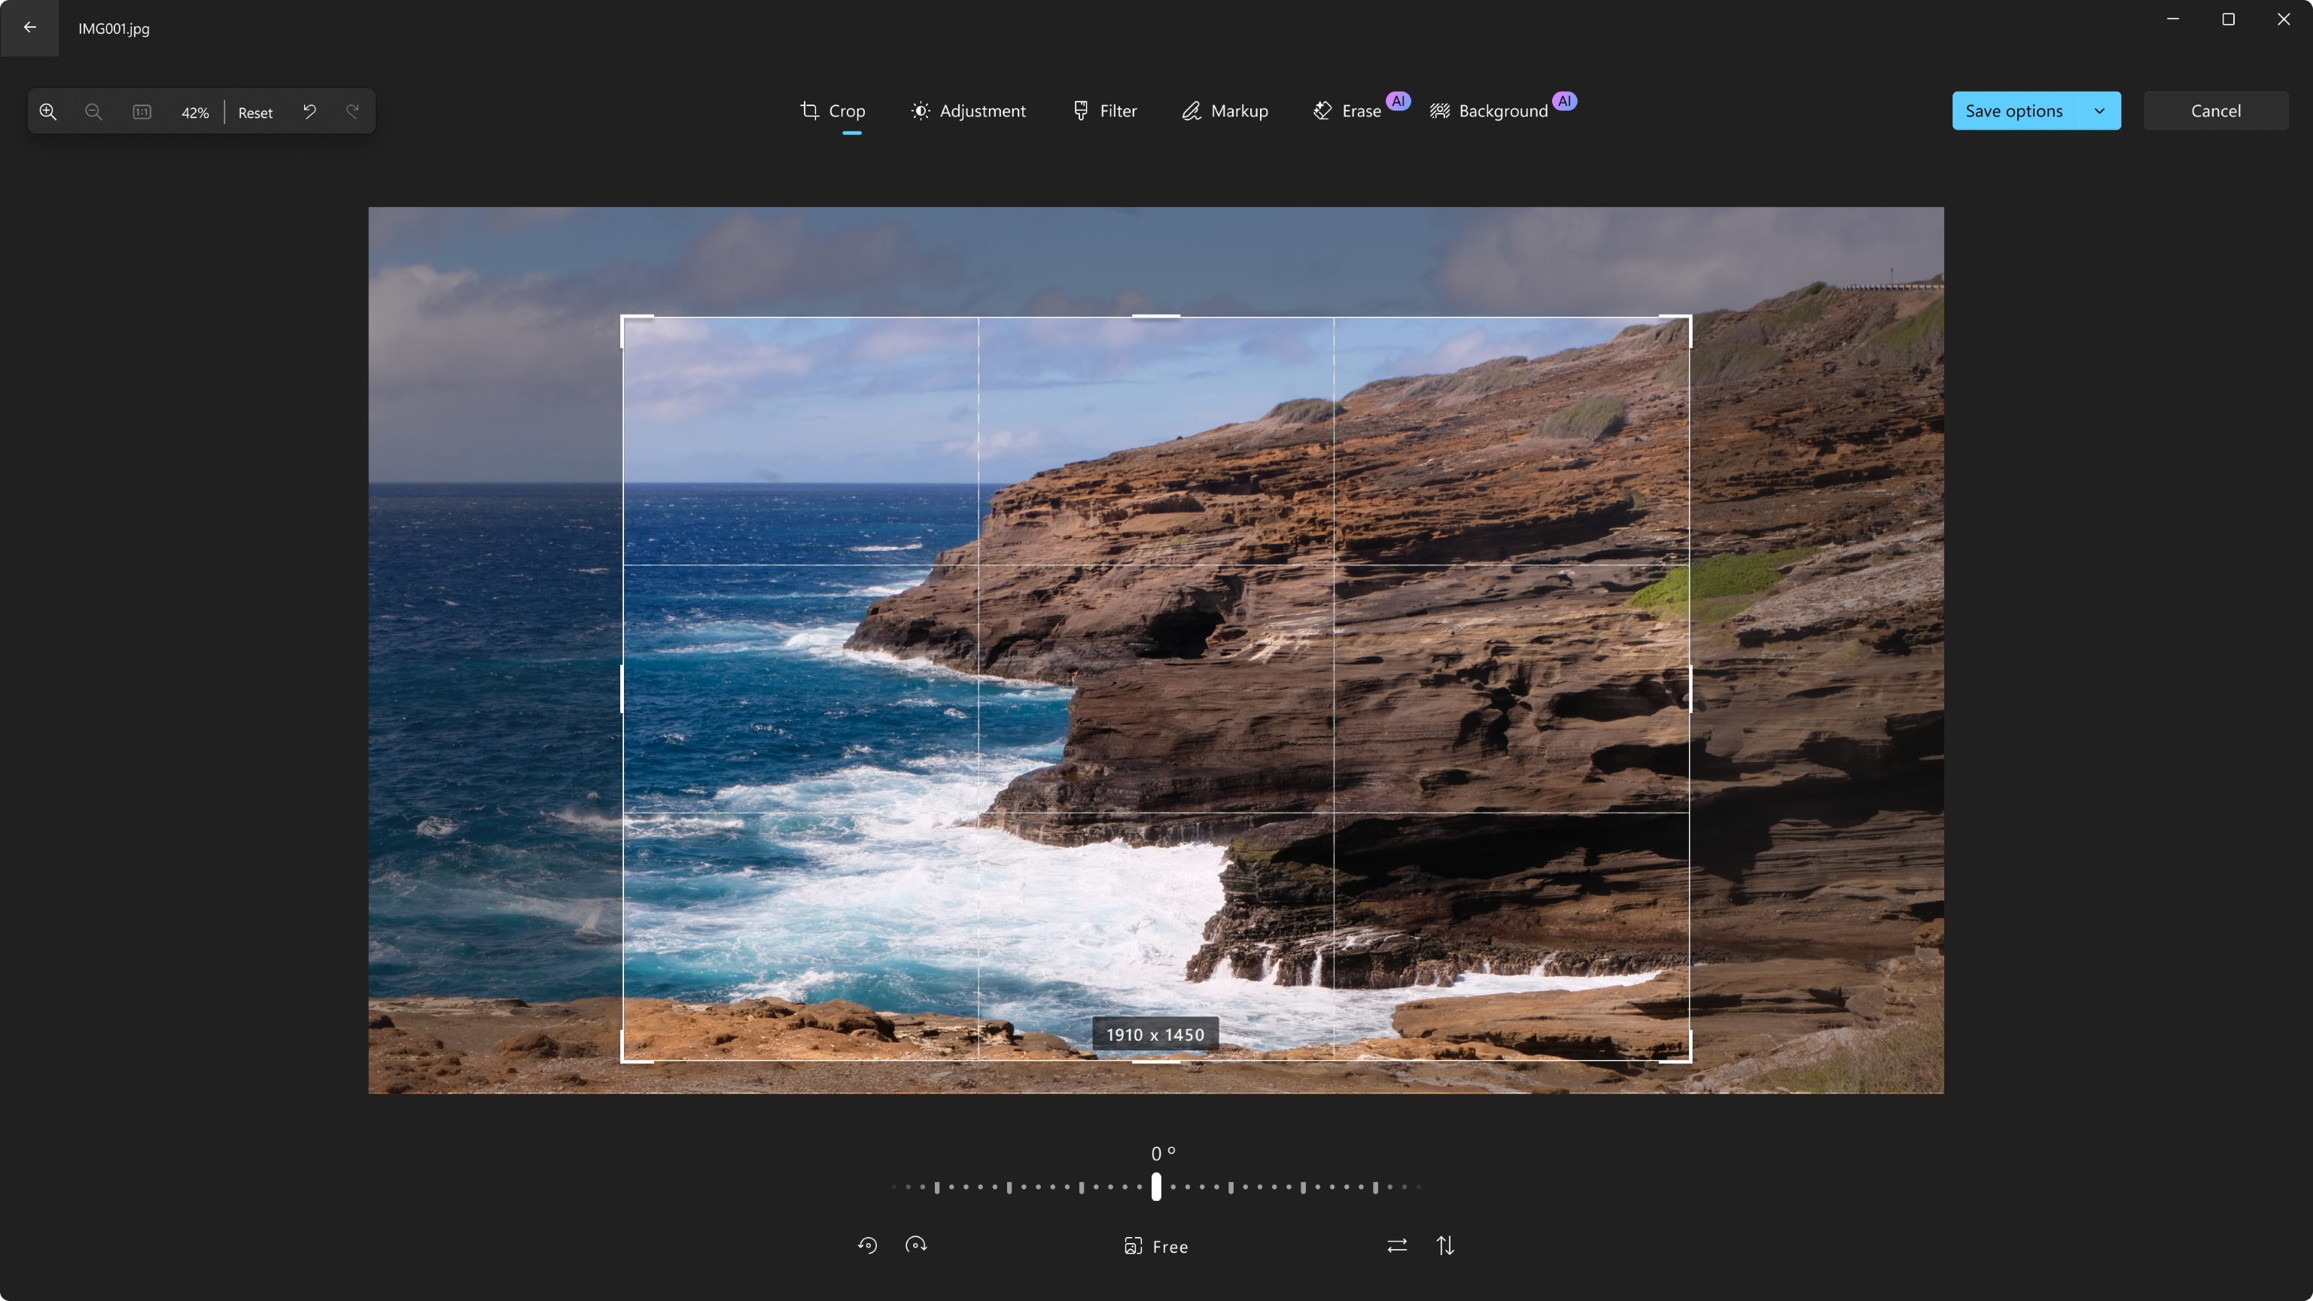The height and width of the screenshot is (1301, 2313).
Task: Drag the rotation angle slider
Action: click(1156, 1187)
